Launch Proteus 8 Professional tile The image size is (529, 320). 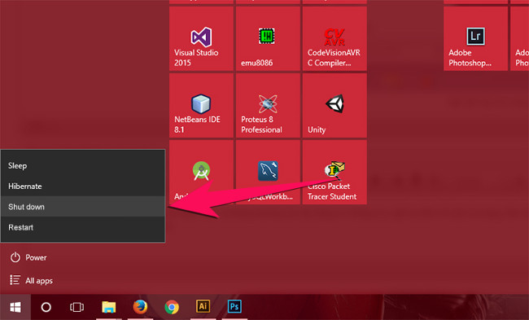click(x=268, y=105)
